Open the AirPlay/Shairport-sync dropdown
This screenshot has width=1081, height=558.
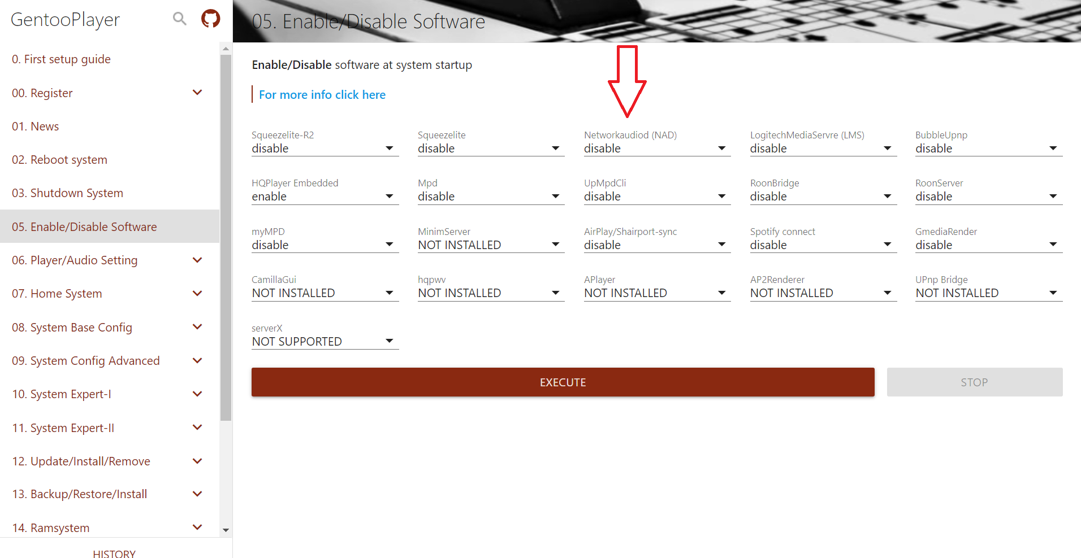pos(657,245)
